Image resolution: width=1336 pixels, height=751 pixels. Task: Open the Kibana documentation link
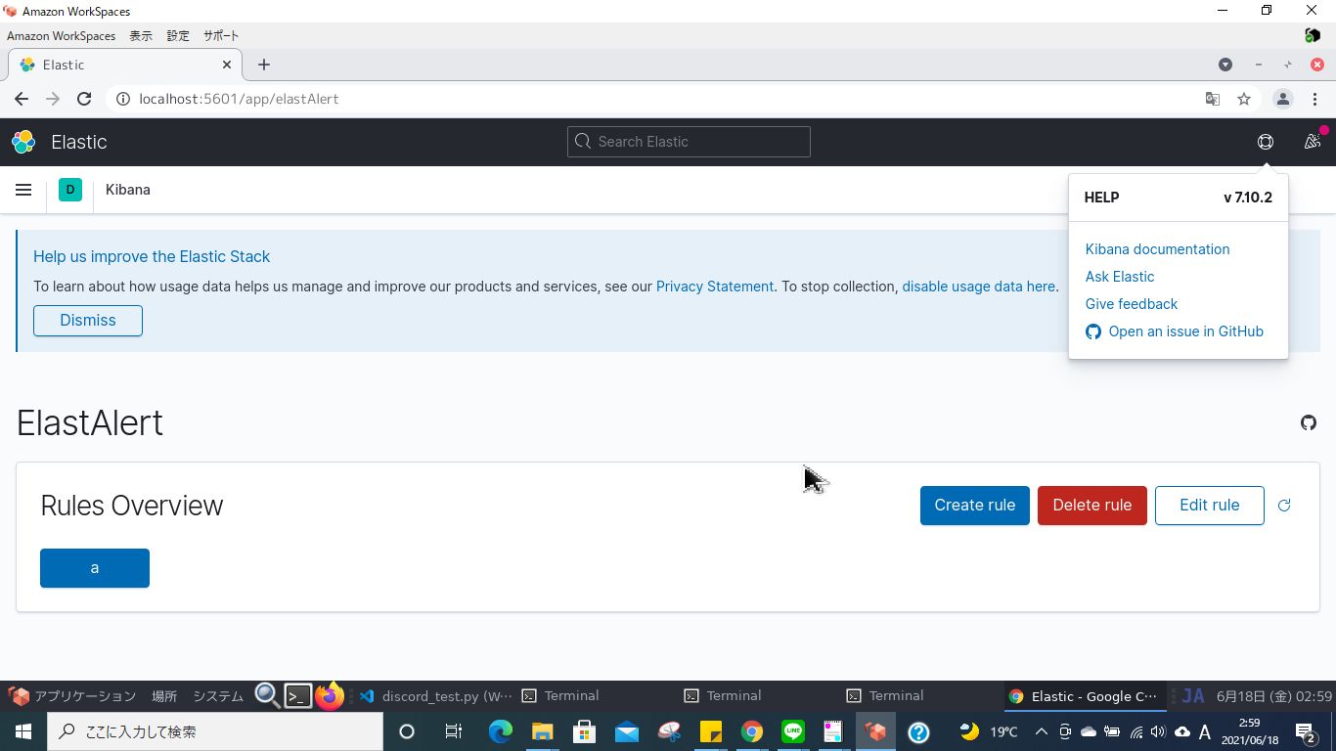(1157, 249)
